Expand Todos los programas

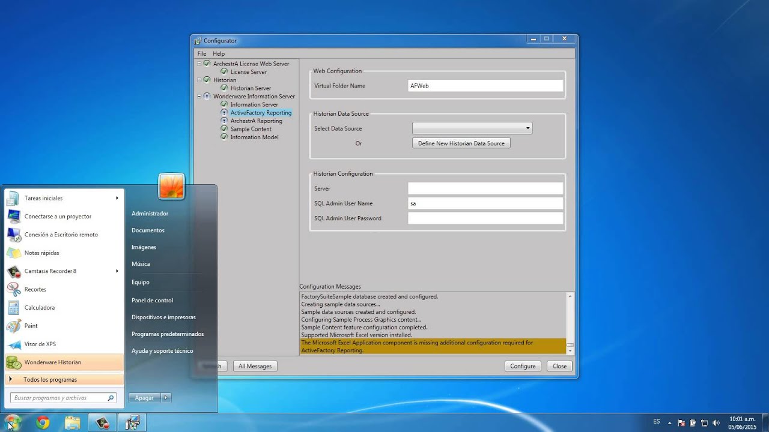coord(64,379)
